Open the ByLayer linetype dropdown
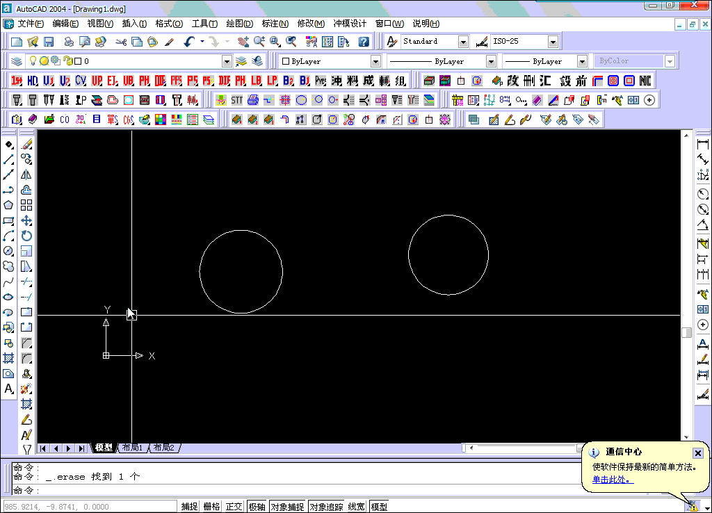Screen dimensions: 712x513 click(x=491, y=61)
